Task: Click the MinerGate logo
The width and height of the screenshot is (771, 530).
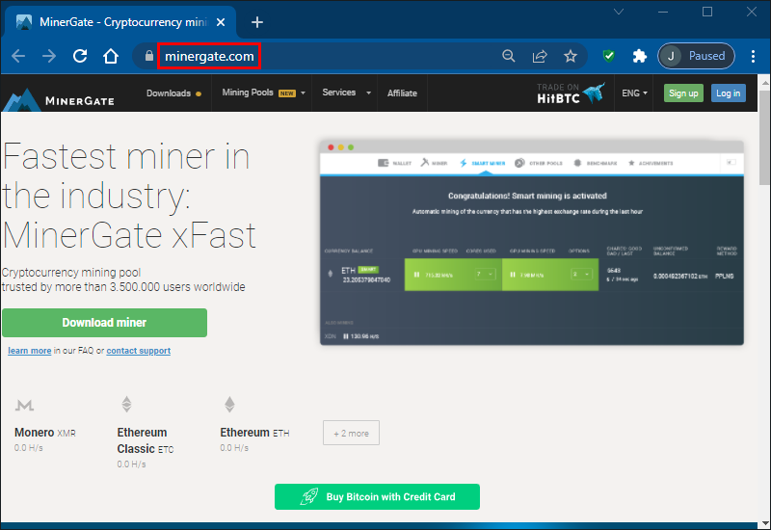Action: pyautogui.click(x=59, y=99)
